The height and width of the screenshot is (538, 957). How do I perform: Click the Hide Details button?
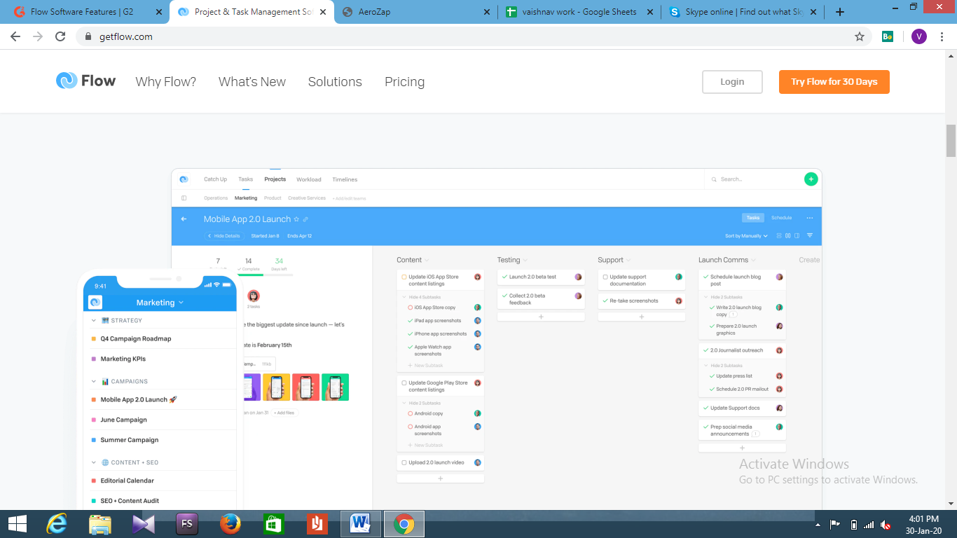[x=224, y=236]
